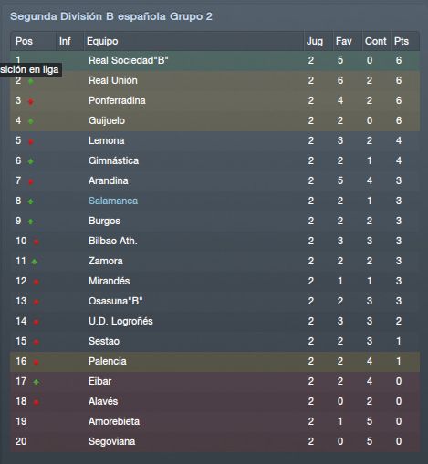The height and width of the screenshot is (464, 428).
Task: Click the green arrow next to Zamora
Action: click(35, 262)
